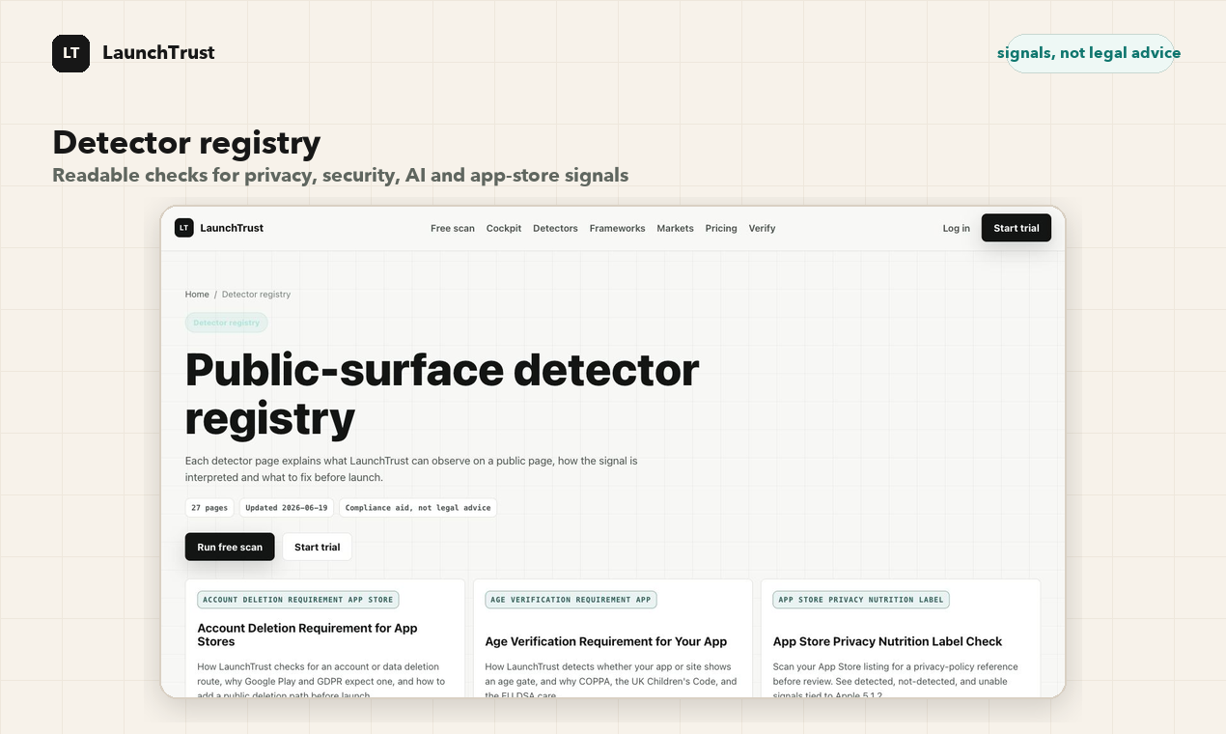Click the 27 pages badge

[x=209, y=508]
